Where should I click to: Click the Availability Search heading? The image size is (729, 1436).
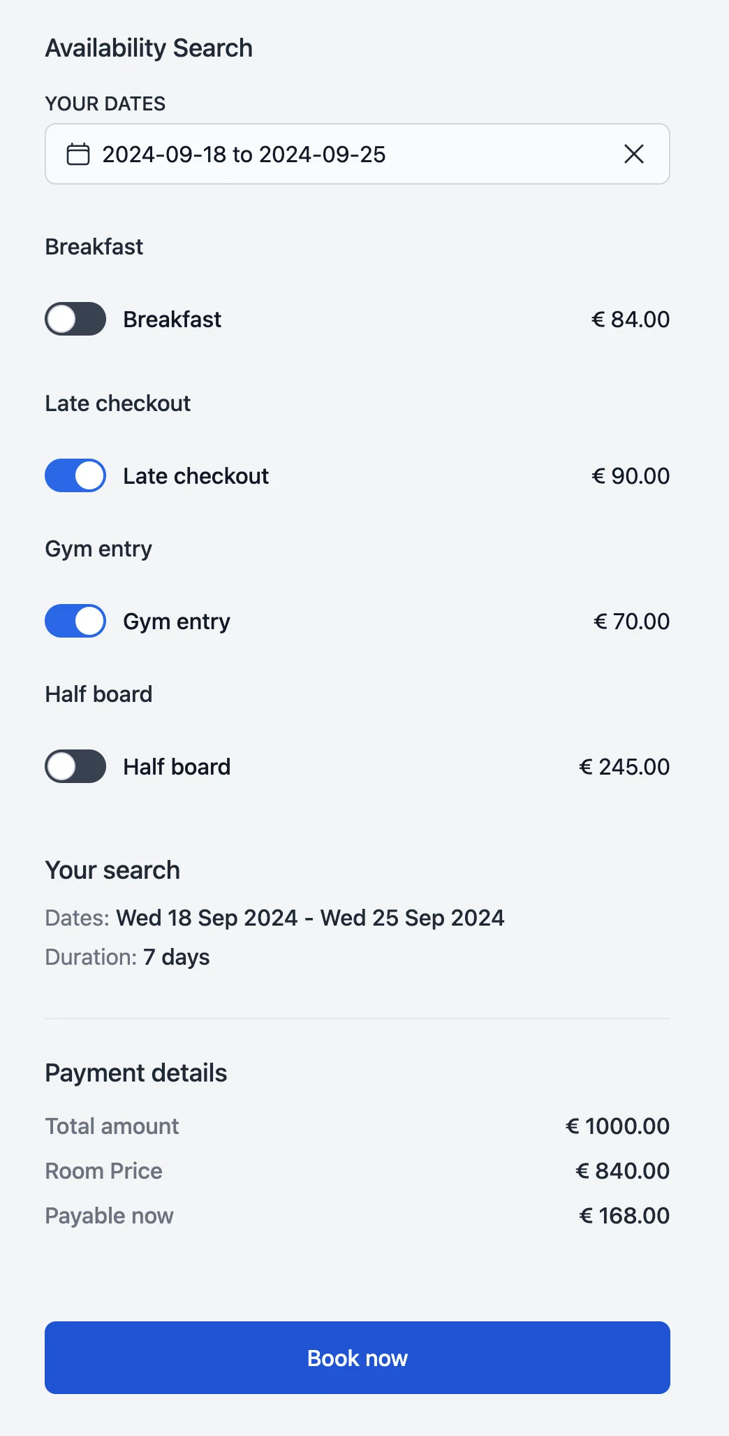(149, 48)
